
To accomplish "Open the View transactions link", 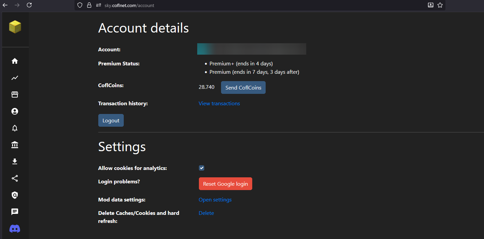I will 219,104.
